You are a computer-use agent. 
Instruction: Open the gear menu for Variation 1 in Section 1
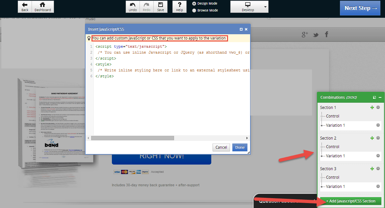[x=378, y=125]
